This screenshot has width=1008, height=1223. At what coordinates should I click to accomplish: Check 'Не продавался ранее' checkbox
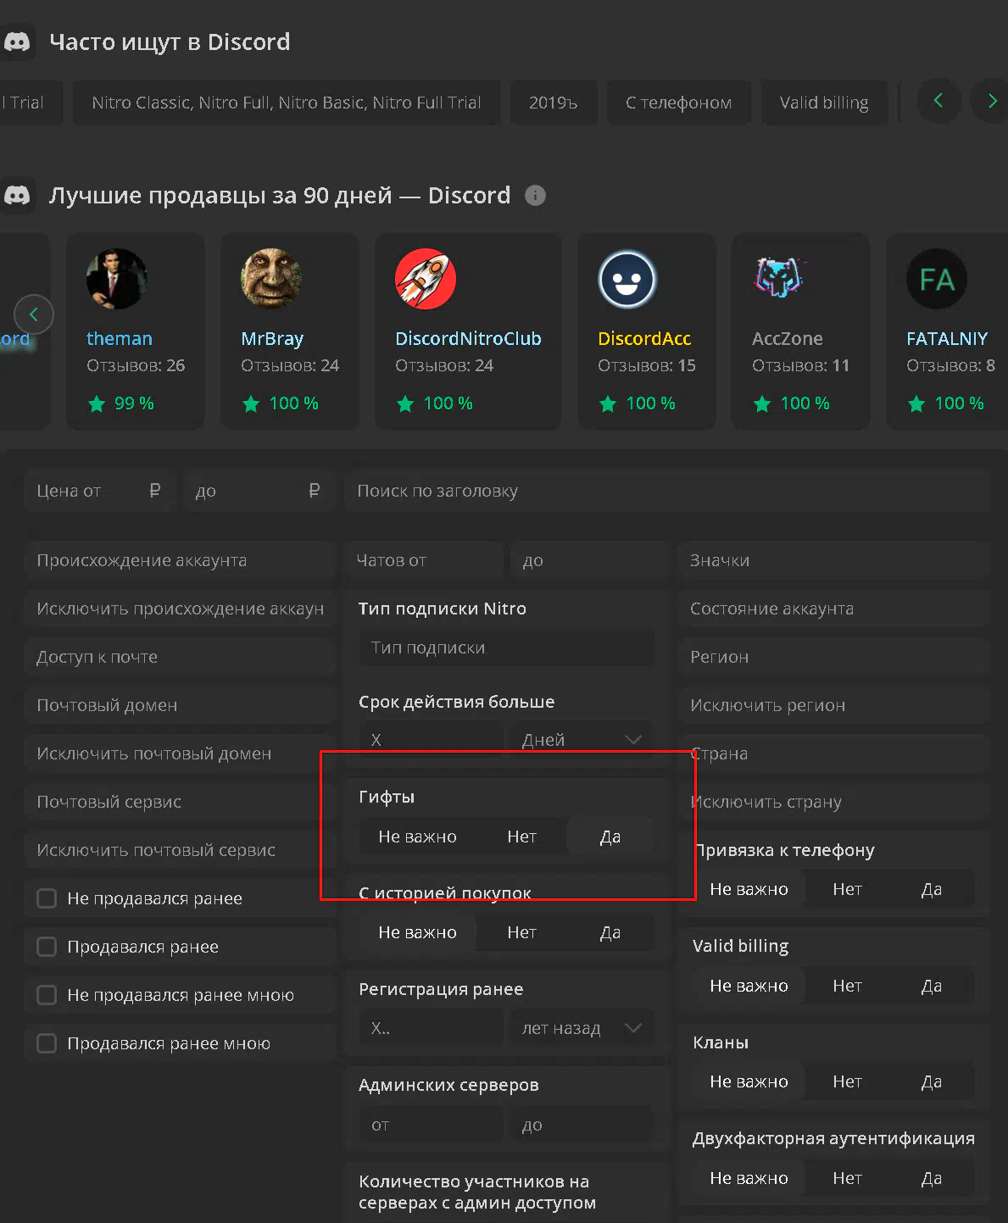click(x=47, y=898)
